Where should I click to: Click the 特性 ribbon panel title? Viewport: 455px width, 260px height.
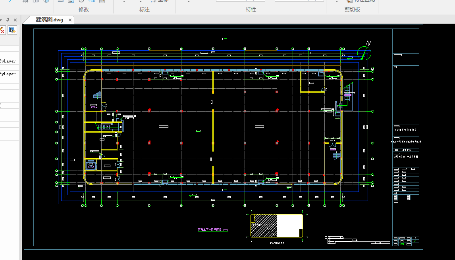[251, 9]
